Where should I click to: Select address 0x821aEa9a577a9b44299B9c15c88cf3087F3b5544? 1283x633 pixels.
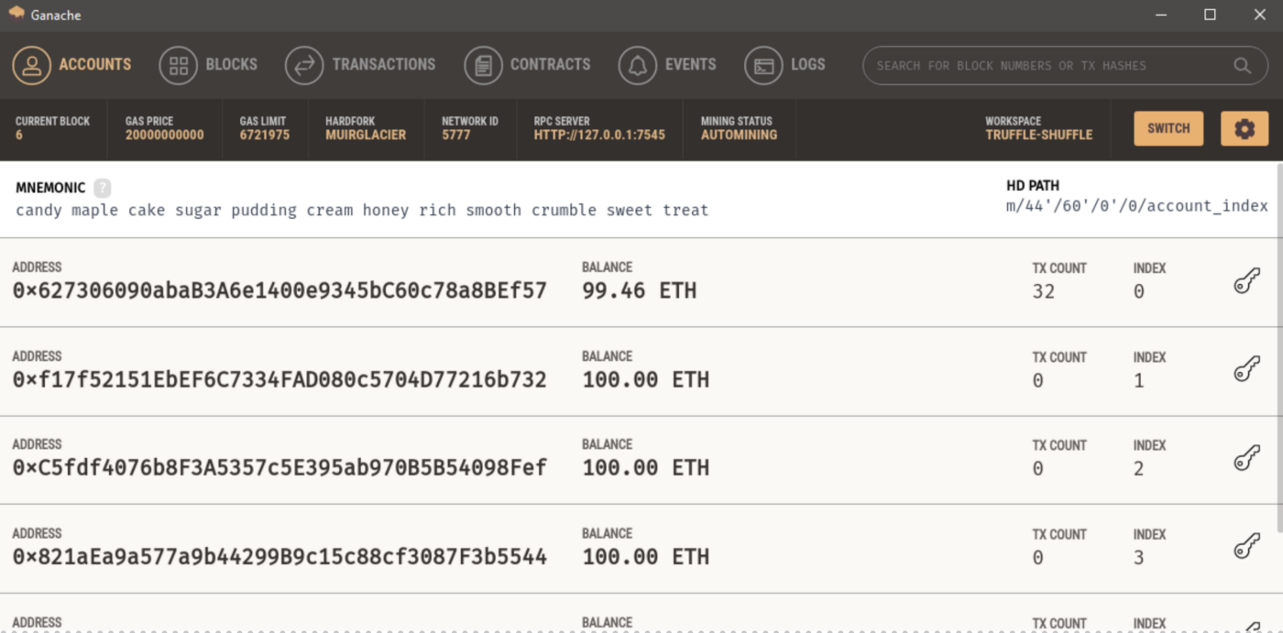(x=280, y=557)
